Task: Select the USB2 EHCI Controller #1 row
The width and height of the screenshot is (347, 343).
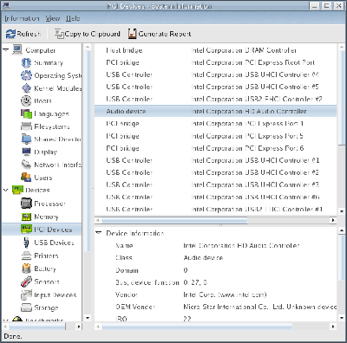Action: 215,209
